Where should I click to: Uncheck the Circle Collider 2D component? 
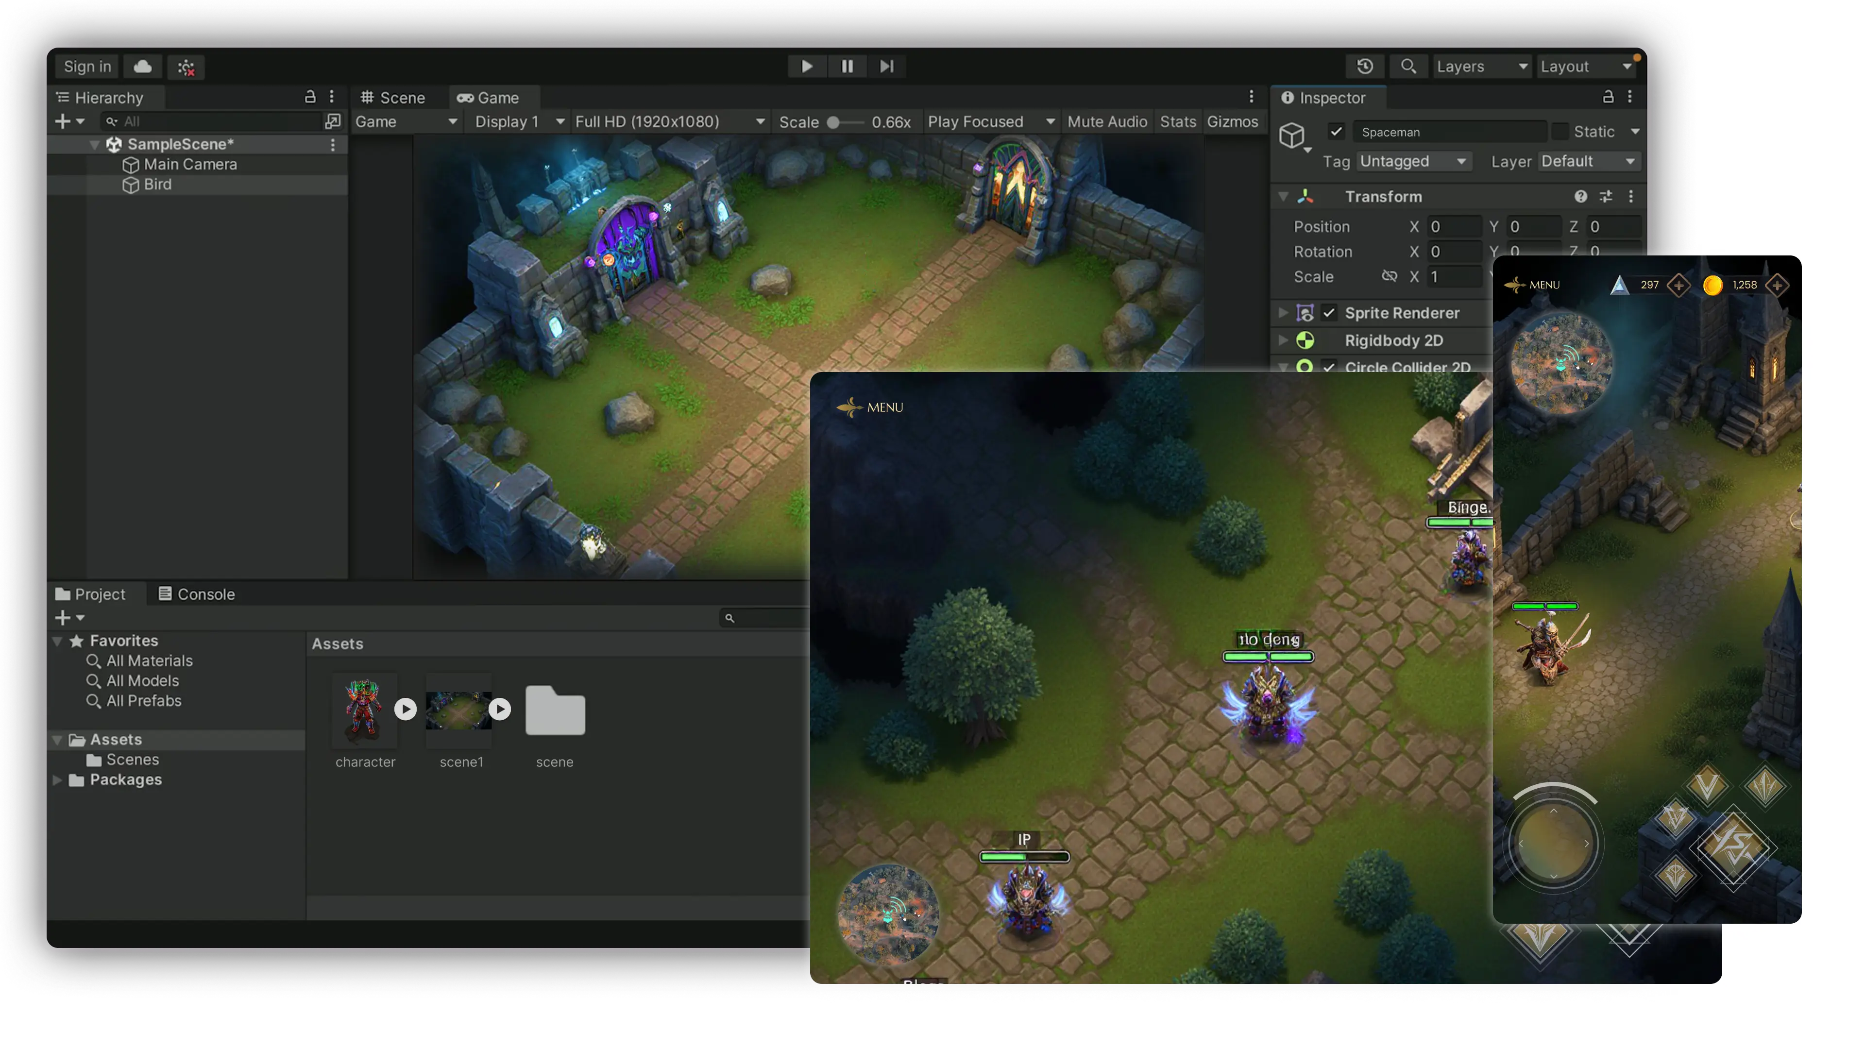click(x=1330, y=368)
